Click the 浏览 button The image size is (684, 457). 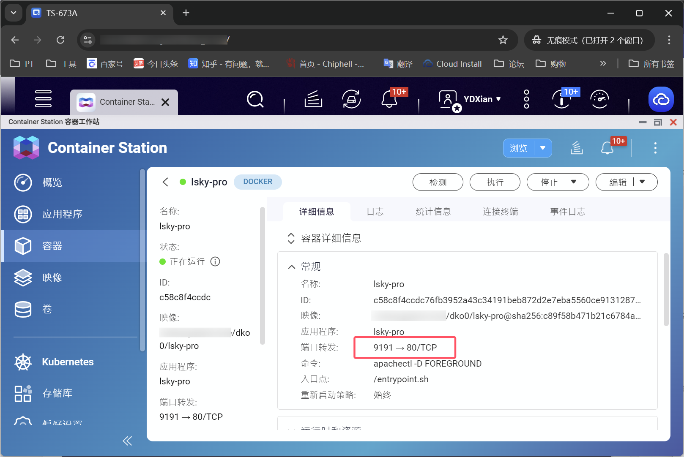(519, 148)
